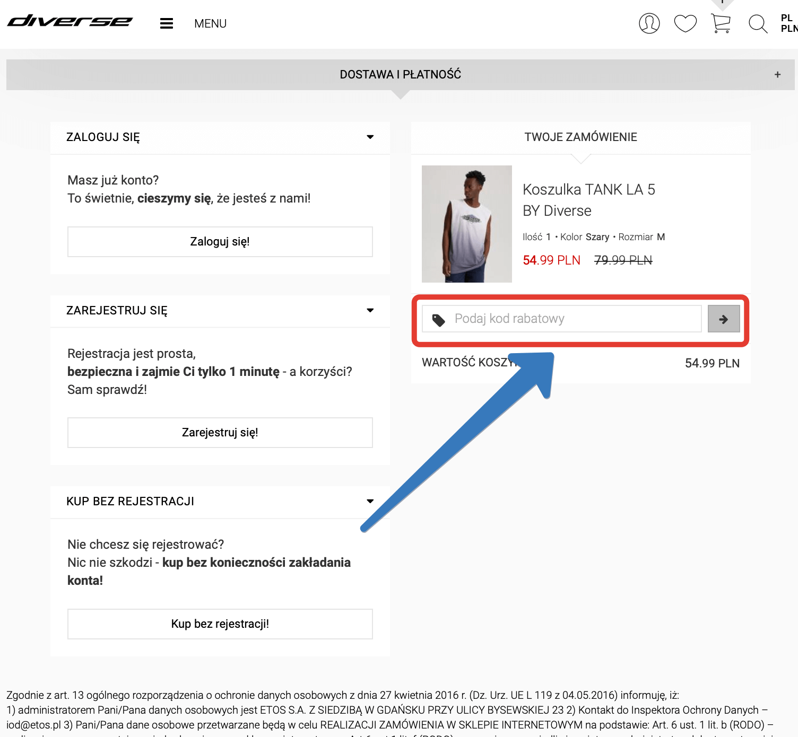Open the MENU text item
Screen dimensions: 798x737
tap(210, 24)
